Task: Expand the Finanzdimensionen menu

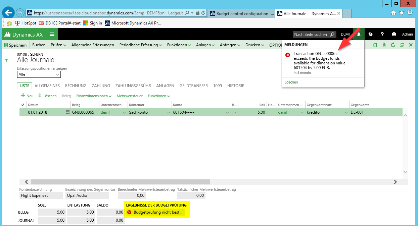Action: (x=94, y=96)
